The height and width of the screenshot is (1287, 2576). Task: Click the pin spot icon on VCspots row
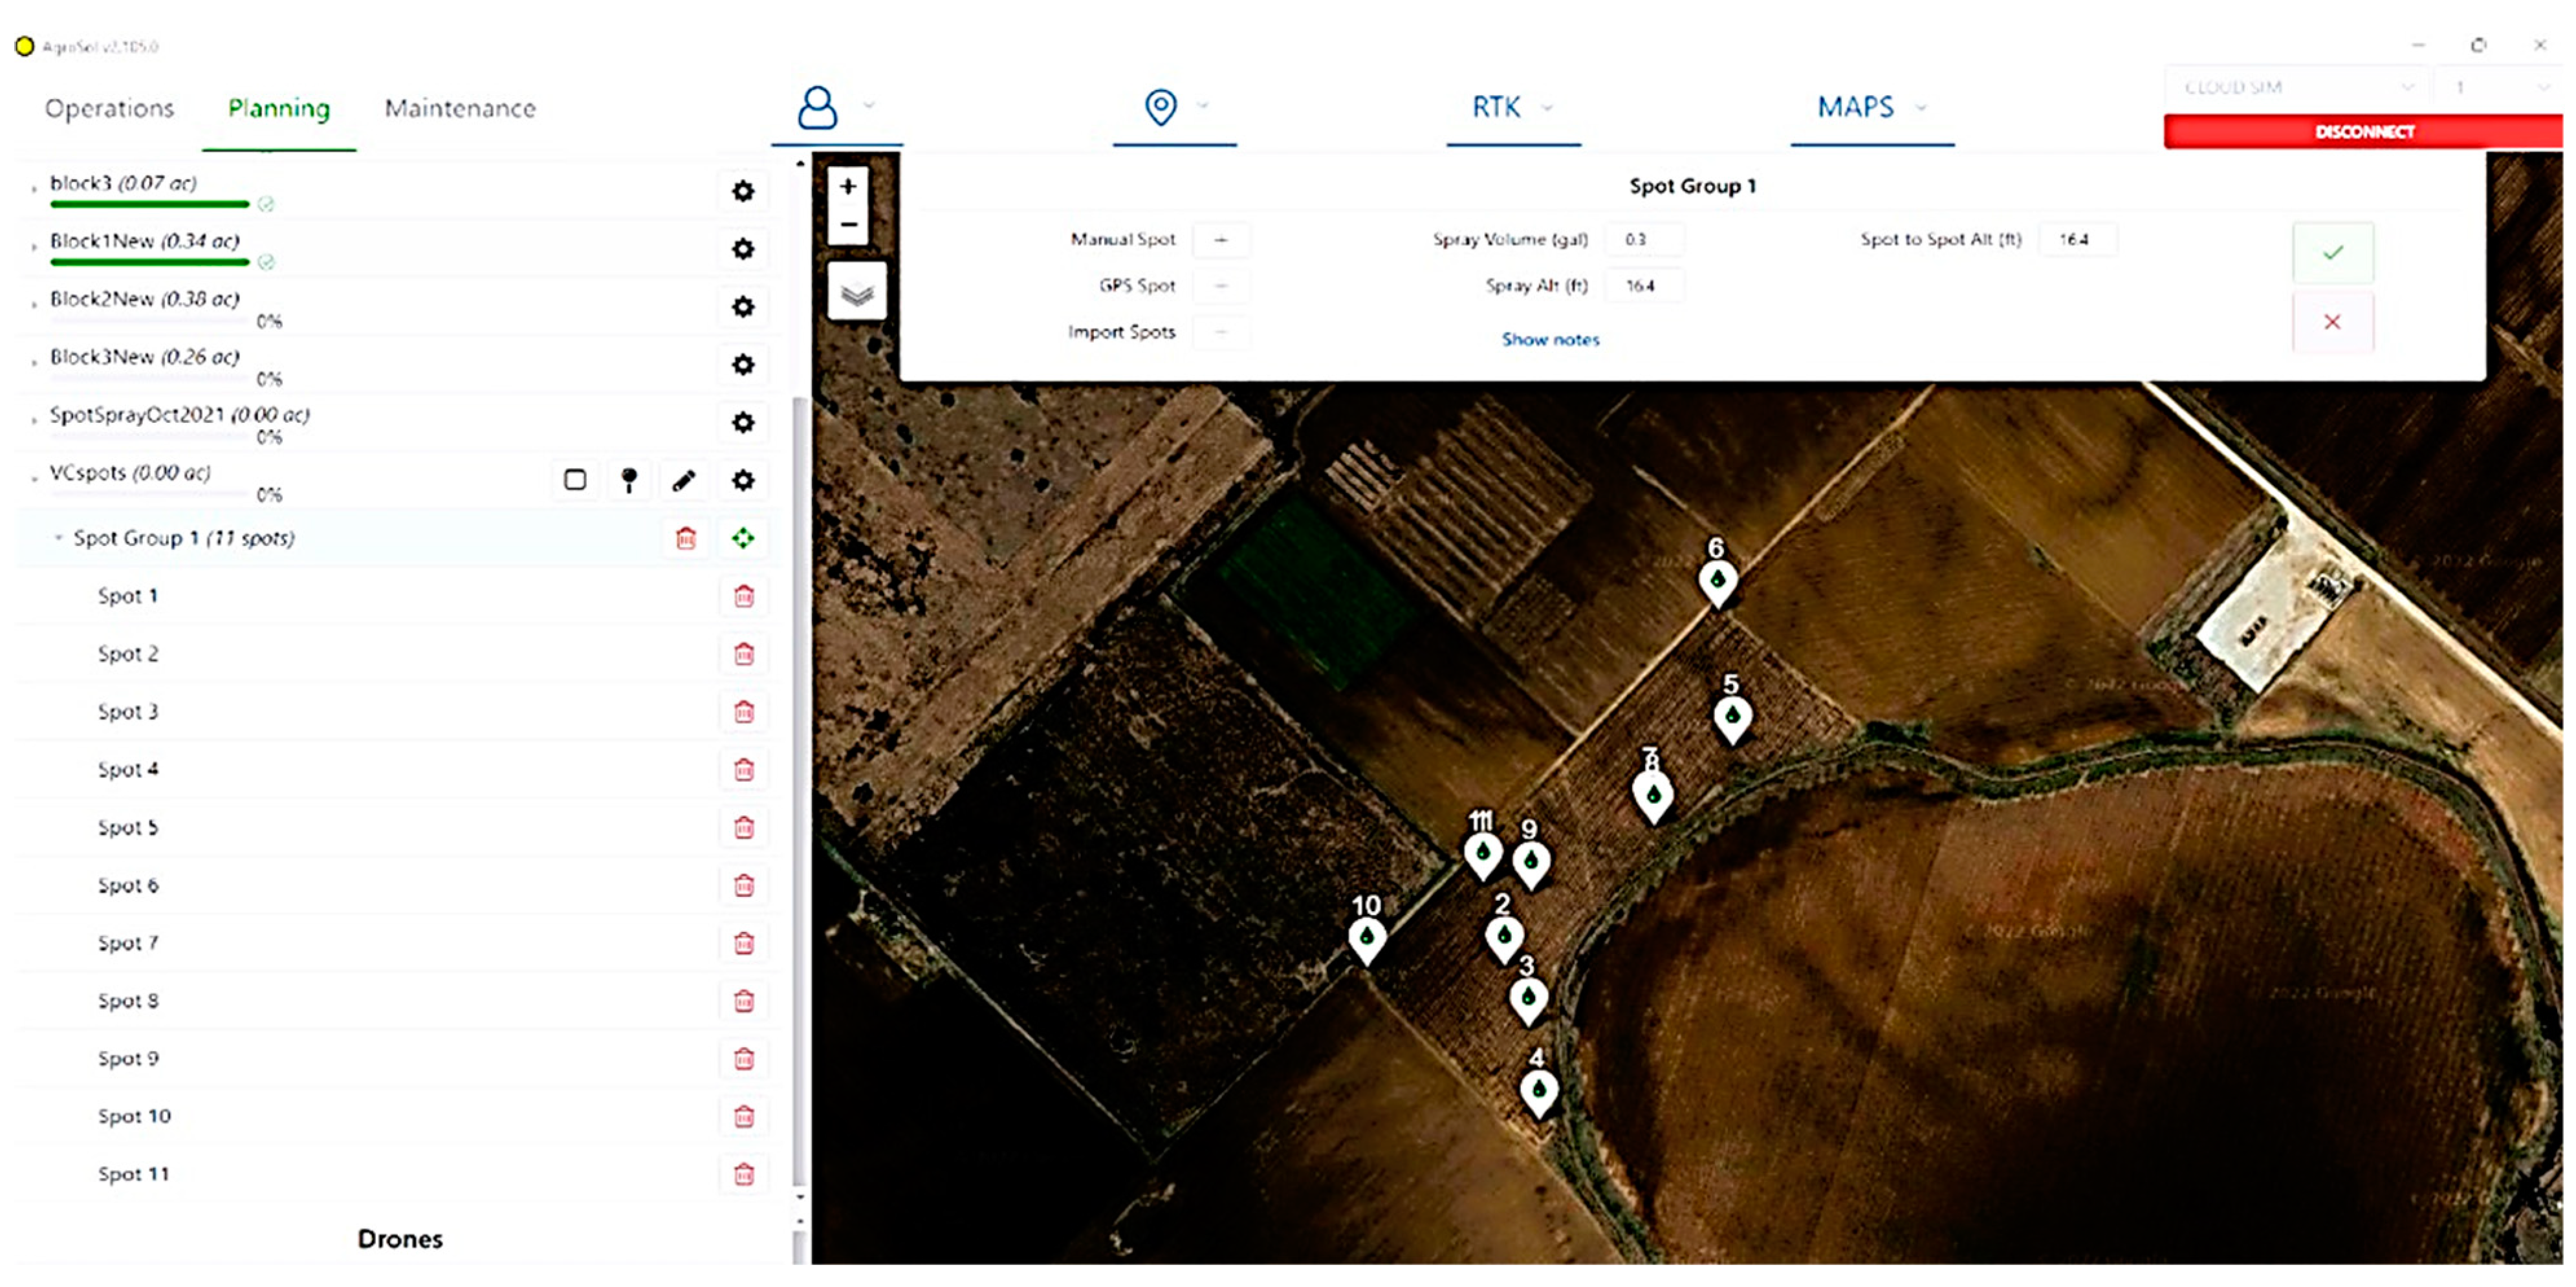pyautogui.click(x=629, y=480)
